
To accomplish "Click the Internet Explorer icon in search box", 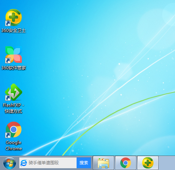I will click(x=24, y=163).
